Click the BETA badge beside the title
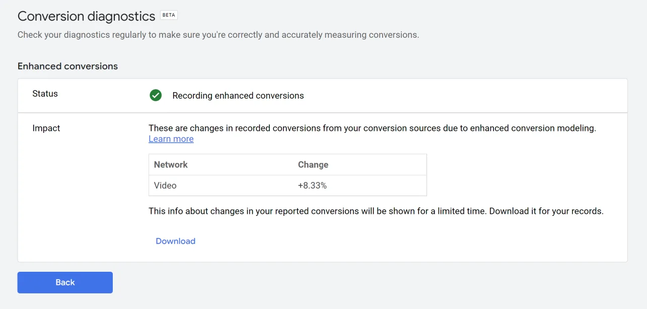Image resolution: width=647 pixels, height=309 pixels. (169, 15)
